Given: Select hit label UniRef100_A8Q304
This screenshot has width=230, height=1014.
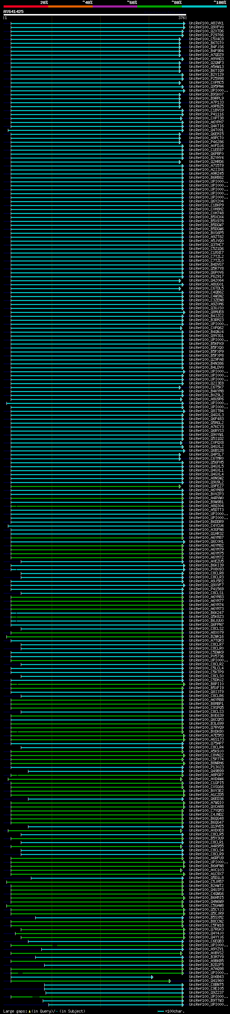Looking at the screenshot, I should point(206,506).
